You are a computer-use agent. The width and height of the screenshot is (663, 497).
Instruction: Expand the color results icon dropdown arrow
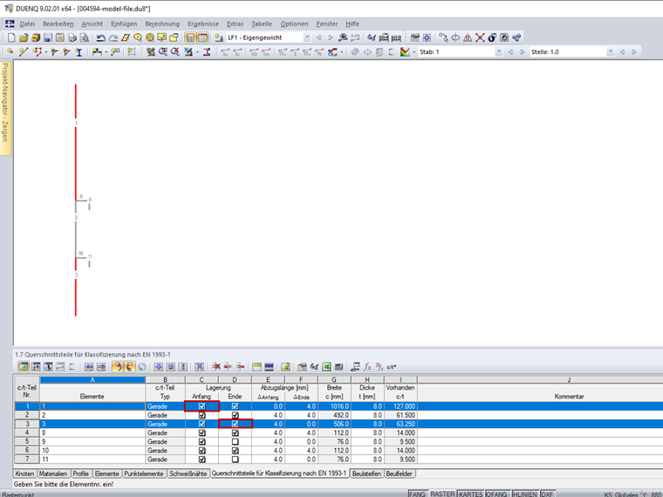tap(414, 52)
